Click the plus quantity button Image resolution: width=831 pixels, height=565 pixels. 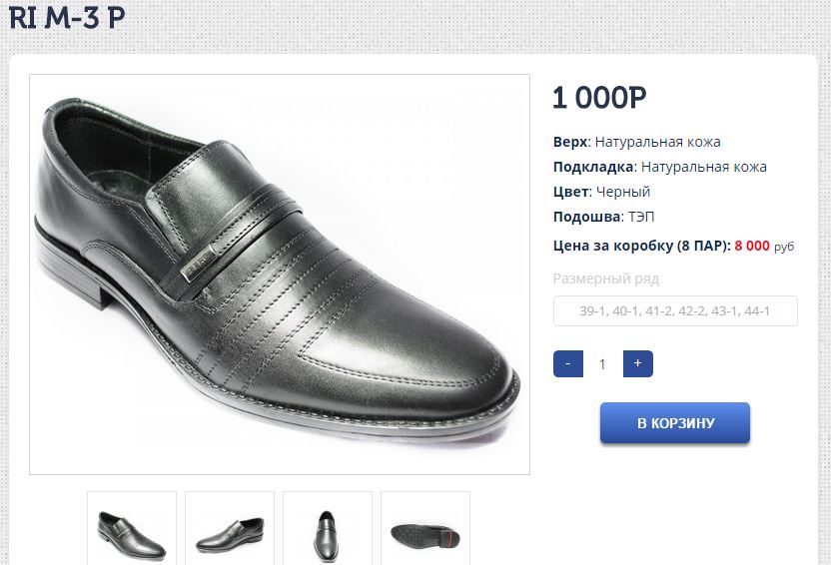click(x=637, y=363)
